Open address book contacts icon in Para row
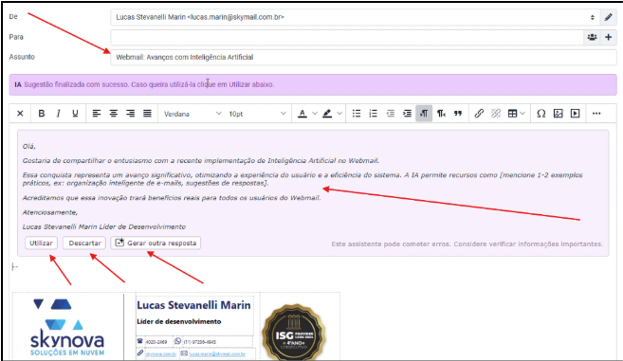The image size is (623, 361). click(x=592, y=37)
